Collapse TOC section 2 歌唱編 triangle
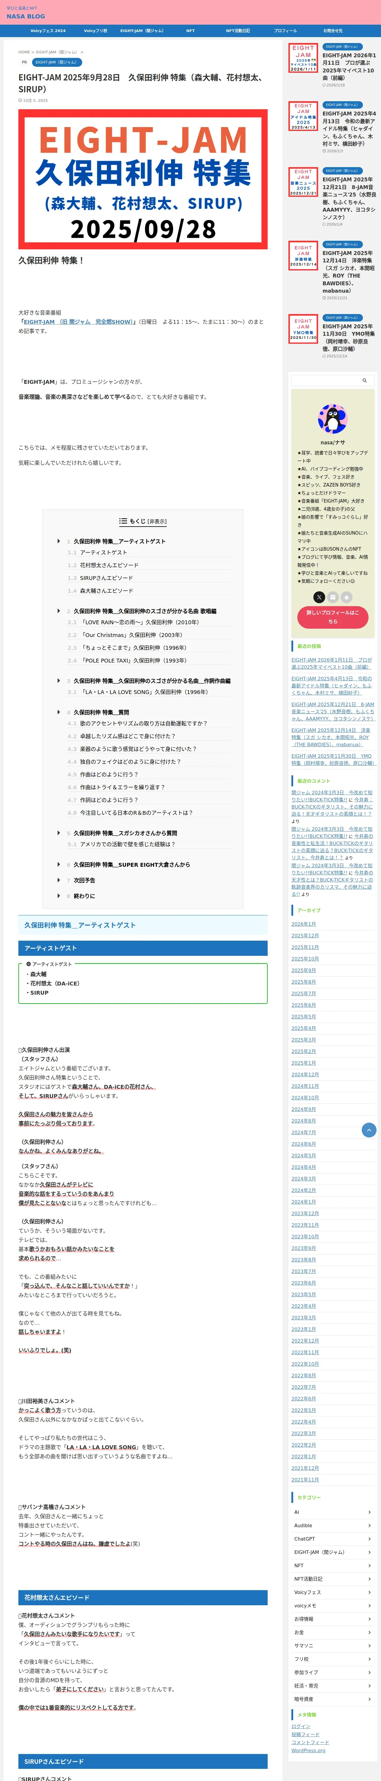The image size is (381, 1781). (x=59, y=611)
